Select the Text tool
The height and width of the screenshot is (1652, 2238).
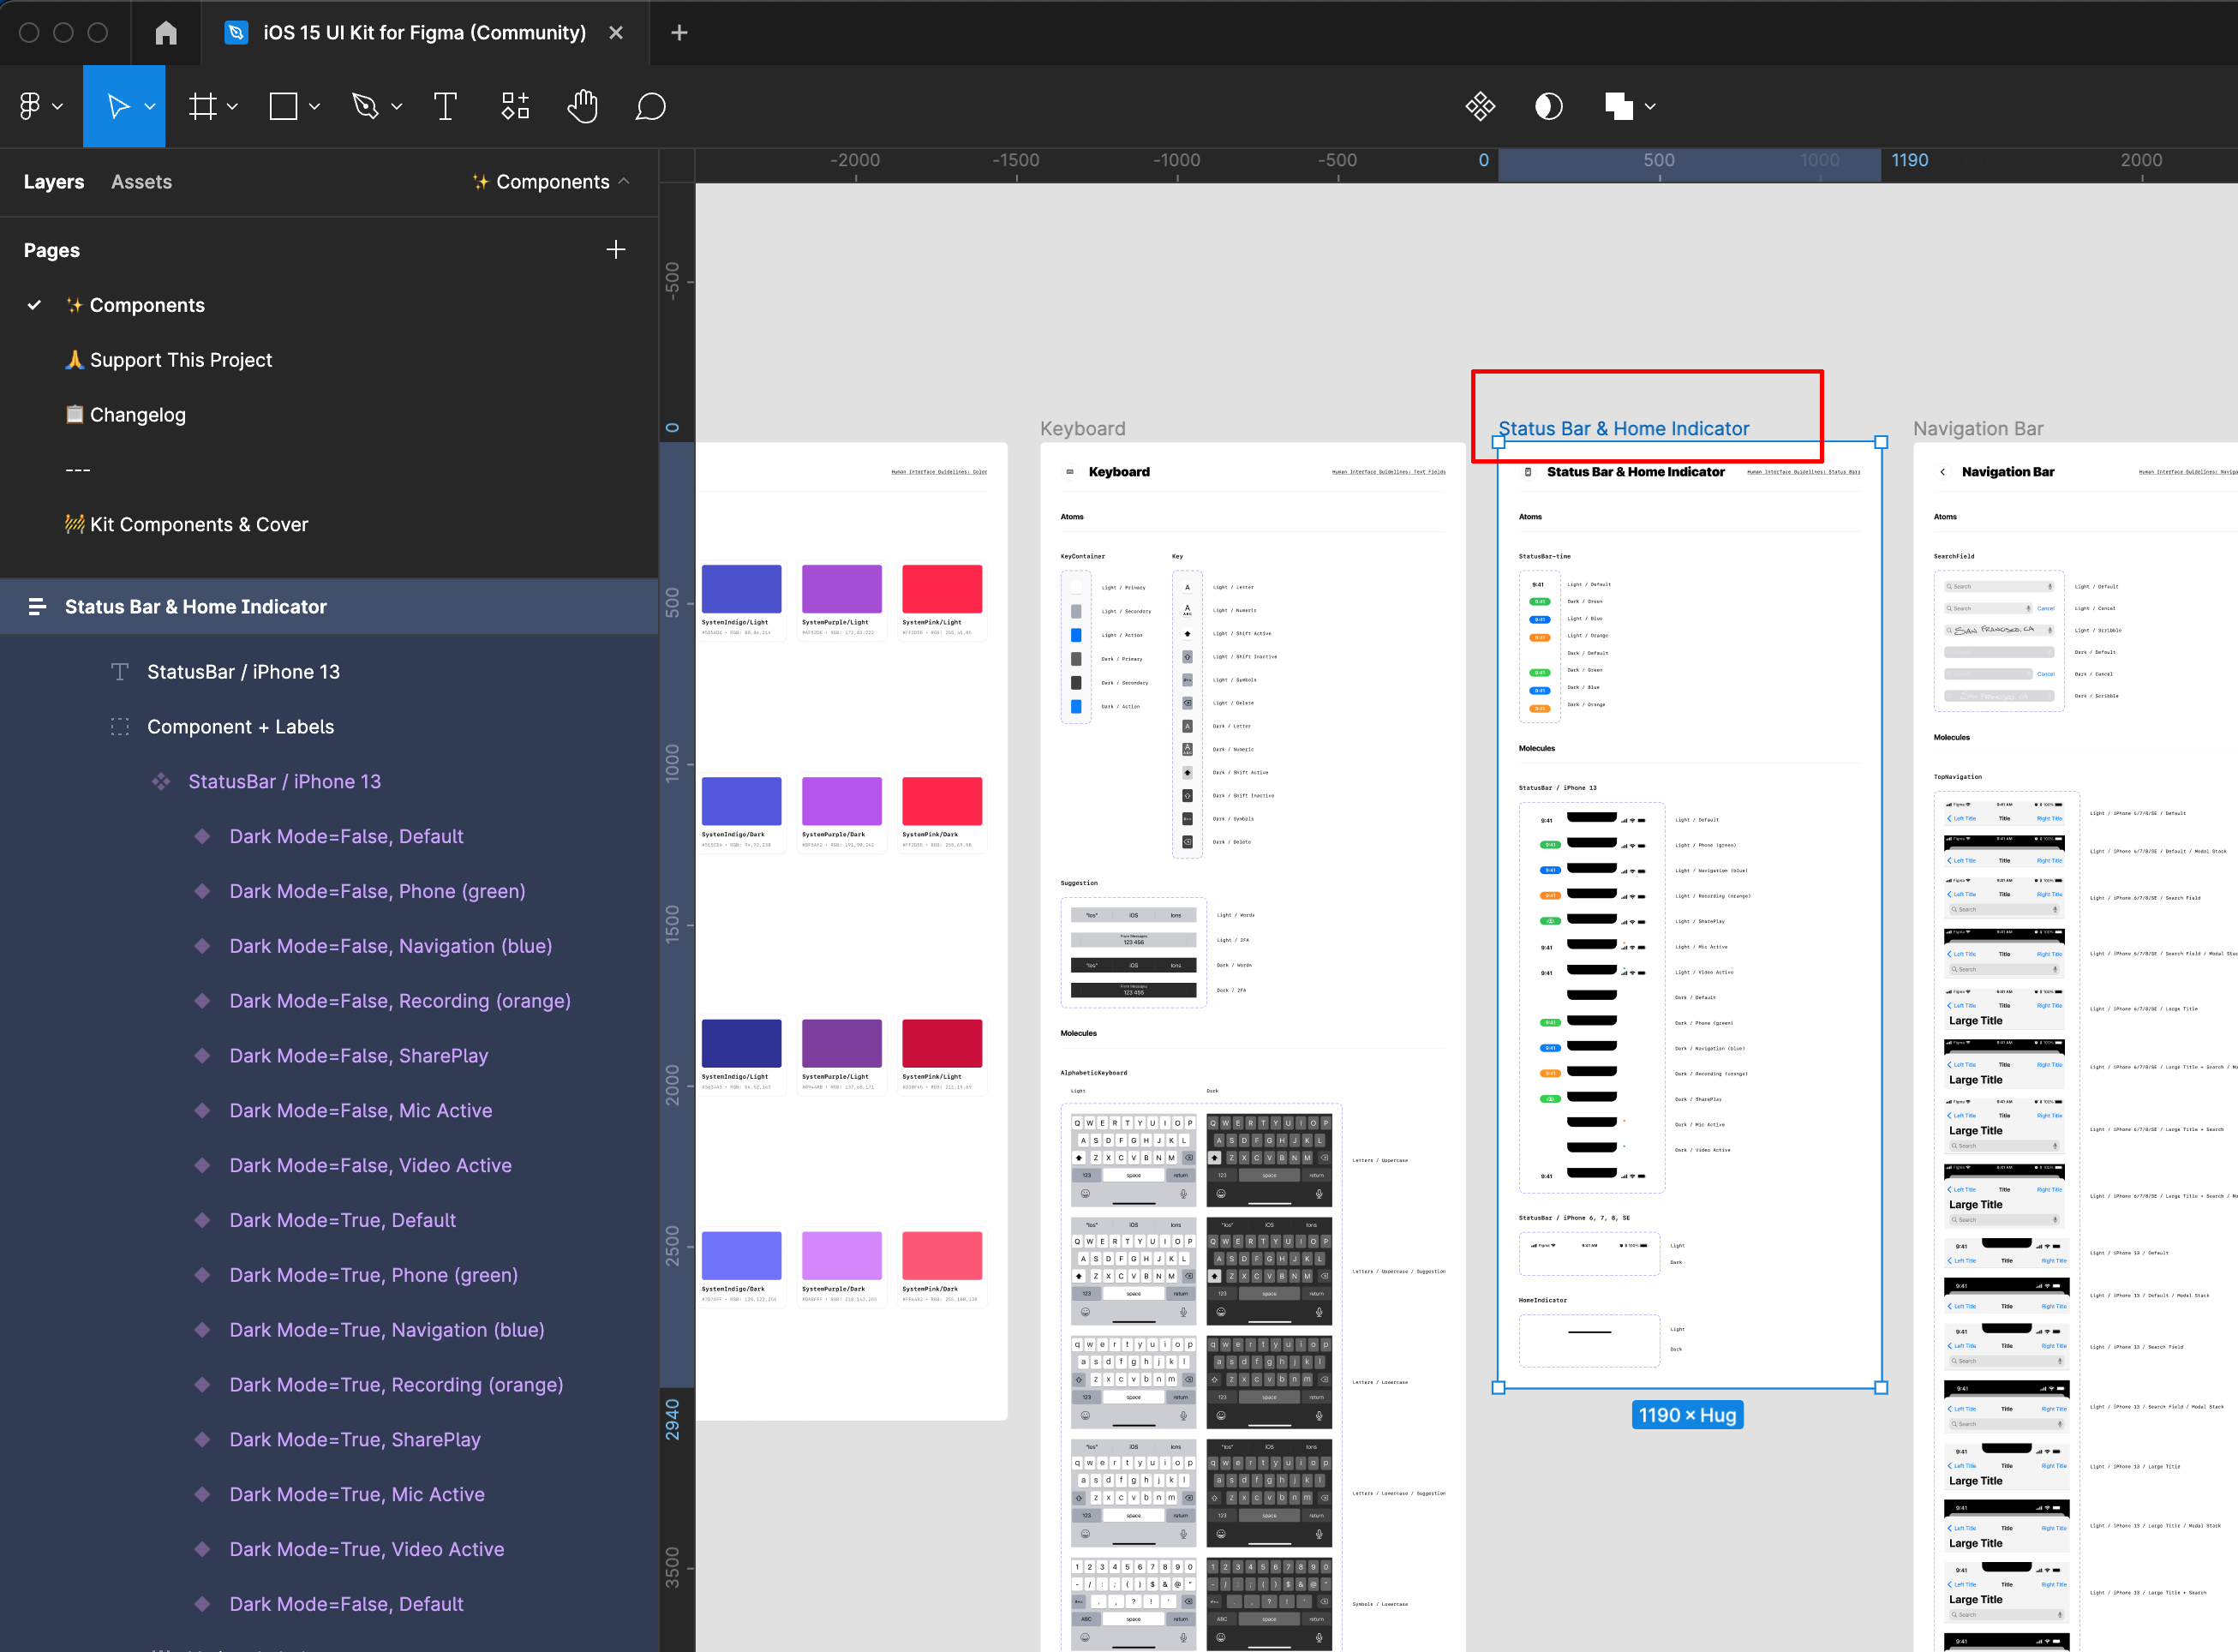pos(445,106)
